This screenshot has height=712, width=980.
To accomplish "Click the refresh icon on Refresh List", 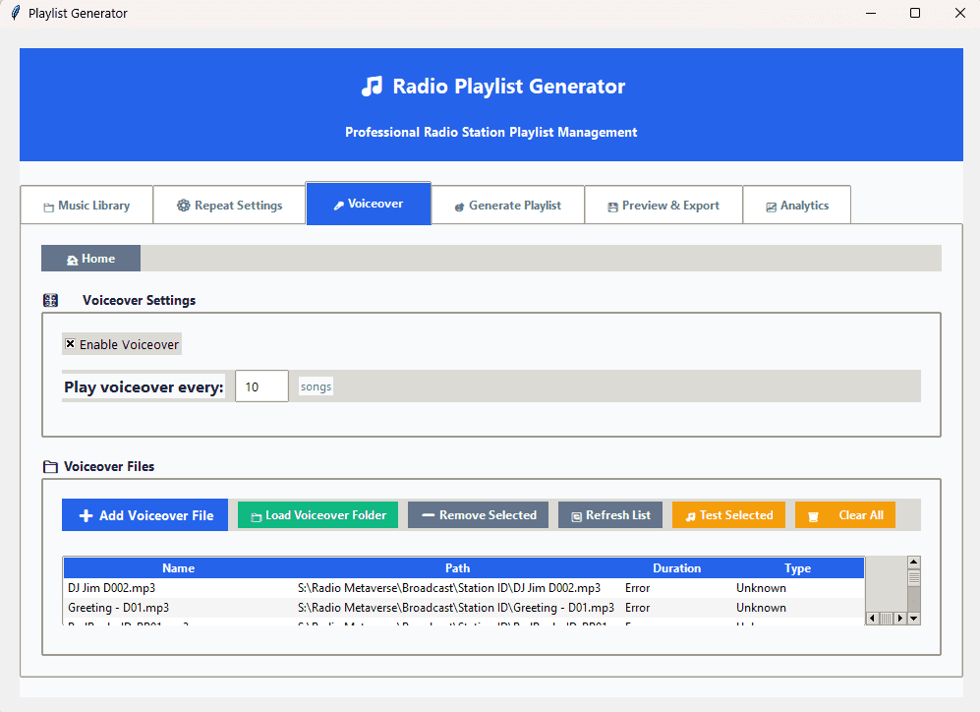I will click(x=578, y=514).
